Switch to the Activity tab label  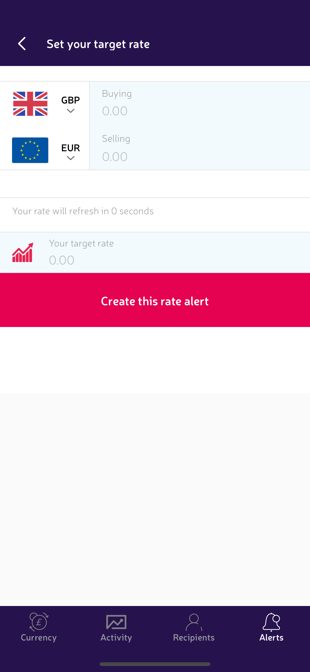pos(116,637)
